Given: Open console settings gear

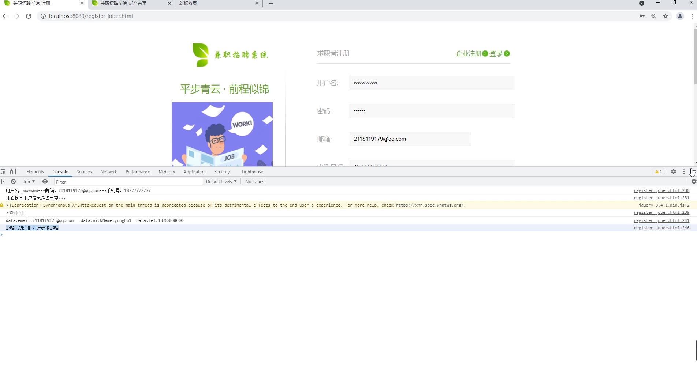Looking at the screenshot, I should 694,181.
